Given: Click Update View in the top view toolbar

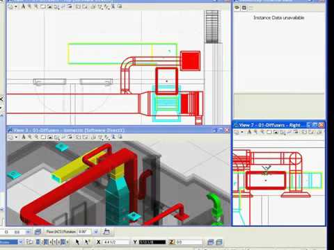Looking at the screenshot, I should [x=23, y=6].
